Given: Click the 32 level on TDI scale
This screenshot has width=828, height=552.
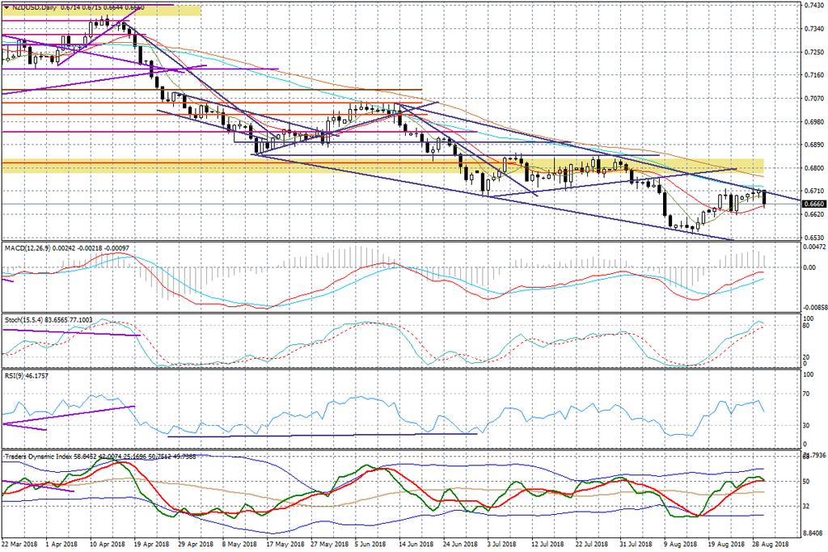Looking at the screenshot, I should point(806,506).
